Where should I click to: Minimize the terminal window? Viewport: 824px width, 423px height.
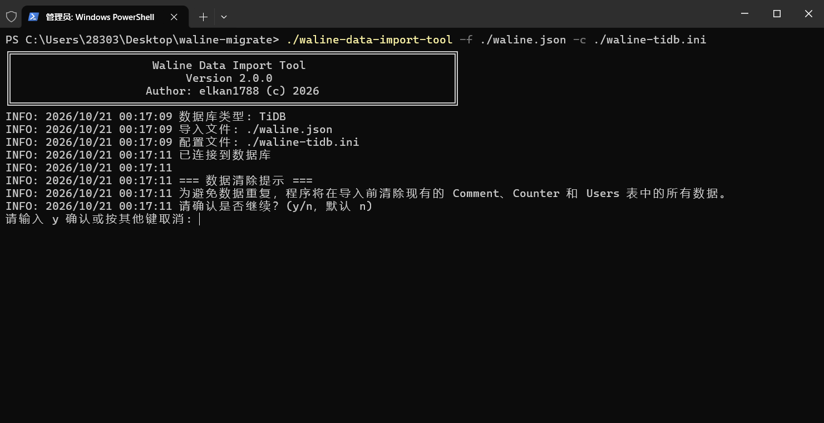pos(746,14)
